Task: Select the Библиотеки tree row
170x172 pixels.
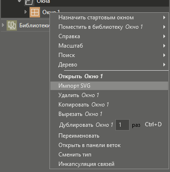Action: tap(25, 25)
